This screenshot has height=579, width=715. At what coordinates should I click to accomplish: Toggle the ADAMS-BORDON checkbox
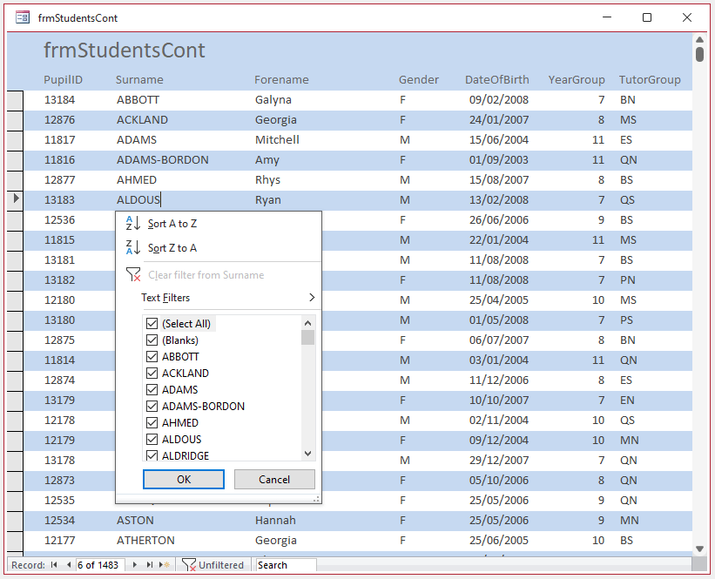(152, 407)
